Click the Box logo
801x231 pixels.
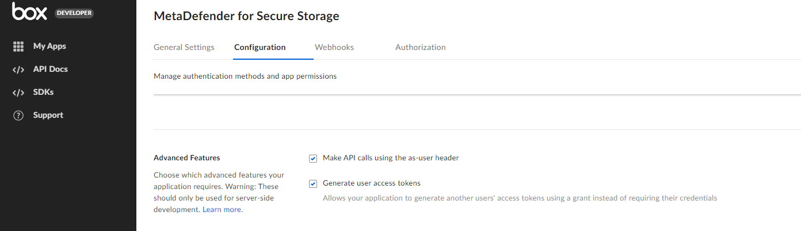pyautogui.click(x=29, y=12)
